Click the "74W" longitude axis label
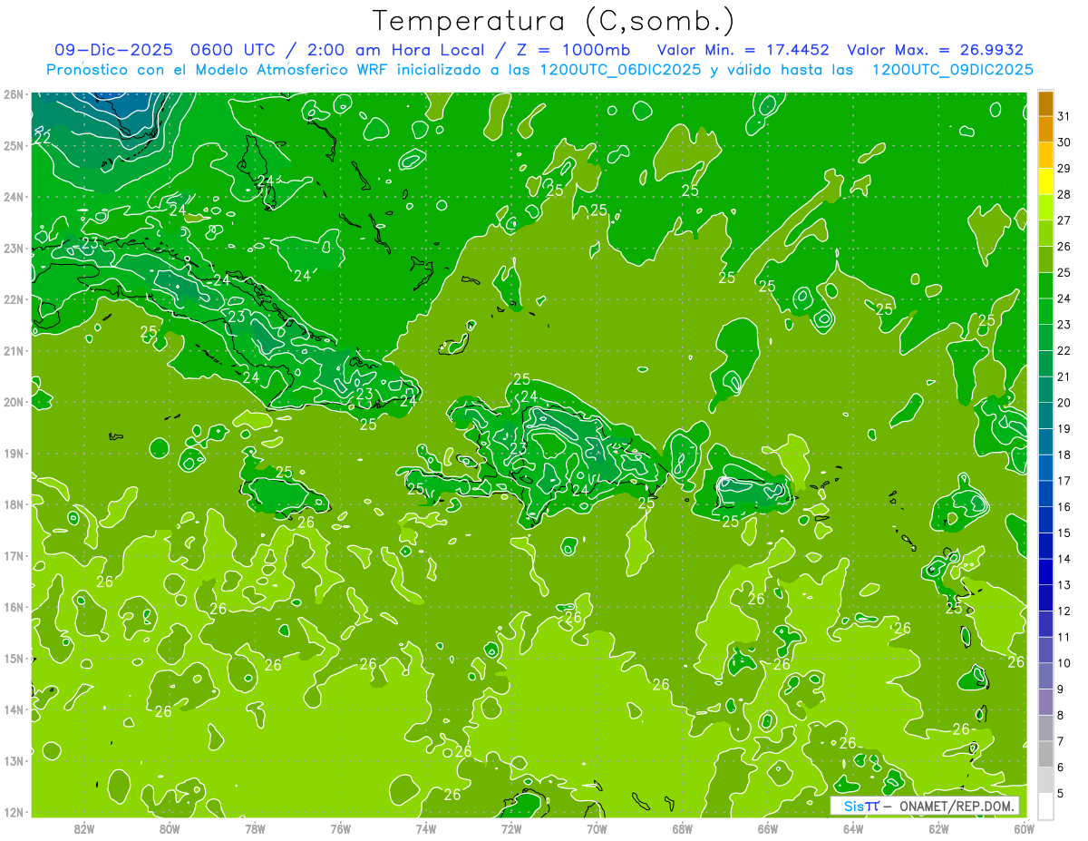Image resolution: width=1088 pixels, height=841 pixels. [425, 827]
